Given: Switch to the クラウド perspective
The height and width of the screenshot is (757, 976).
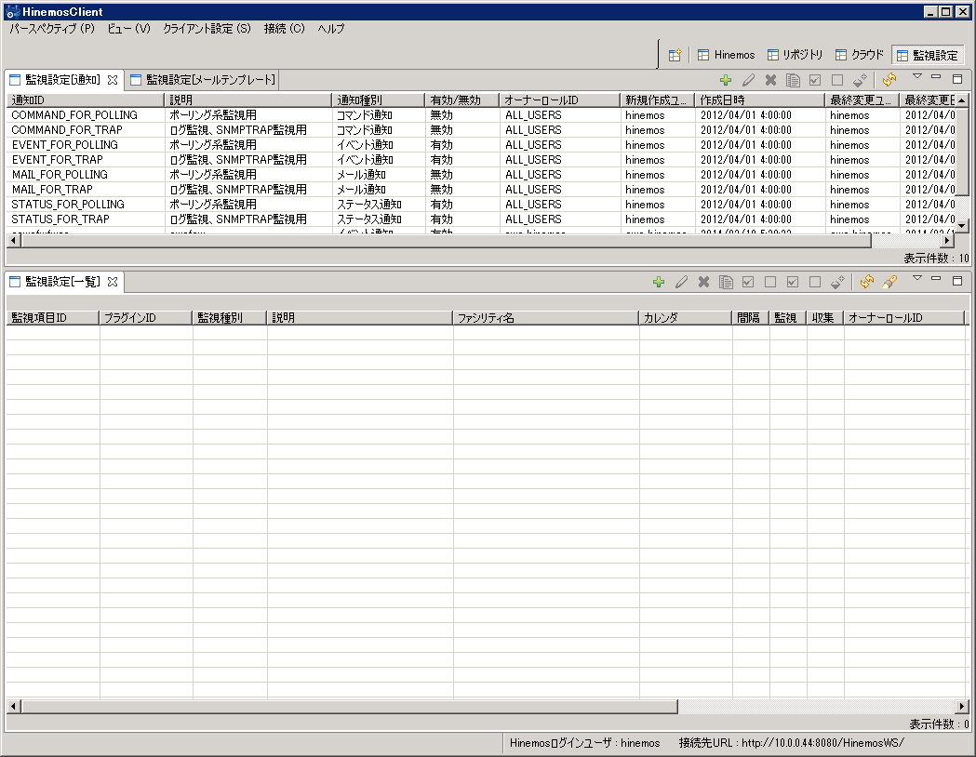Looking at the screenshot, I should tap(859, 55).
